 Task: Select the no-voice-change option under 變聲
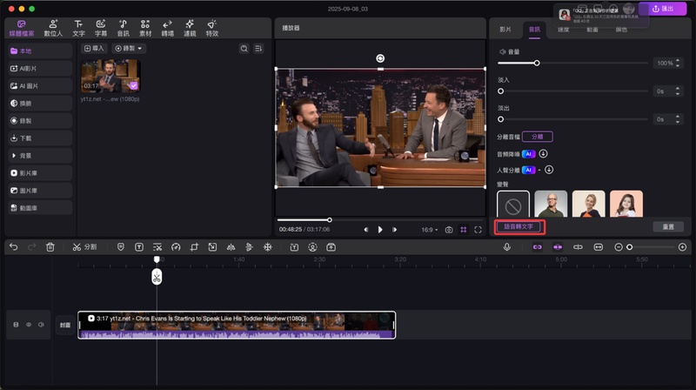(512, 205)
